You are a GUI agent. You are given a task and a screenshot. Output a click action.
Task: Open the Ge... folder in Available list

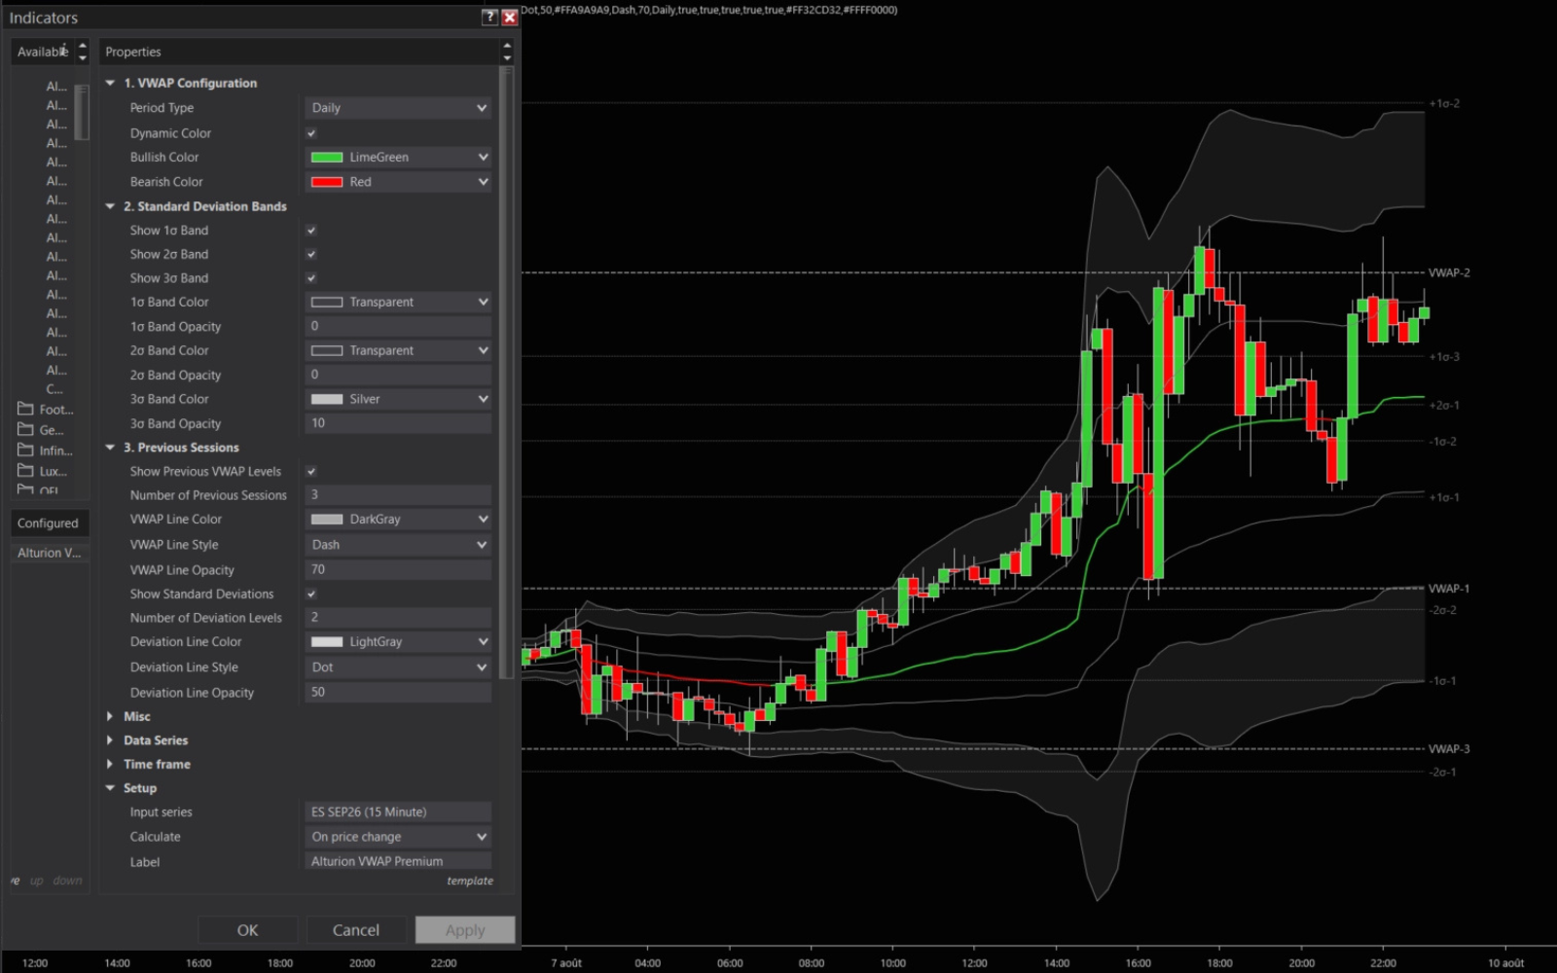click(41, 430)
